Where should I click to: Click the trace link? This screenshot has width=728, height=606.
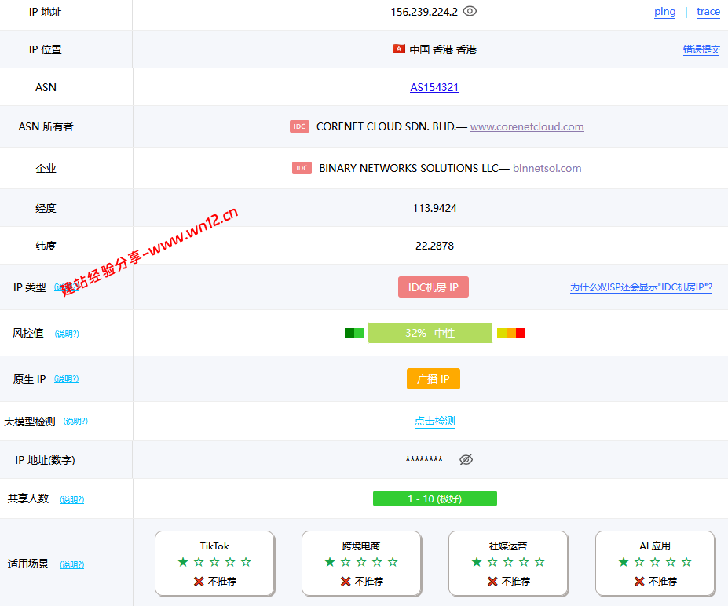click(708, 12)
